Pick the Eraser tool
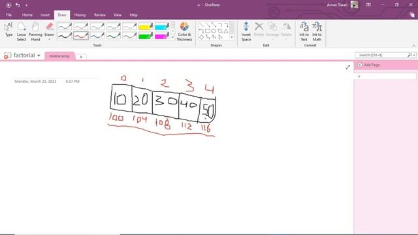The width and height of the screenshot is (418, 235). click(50, 29)
